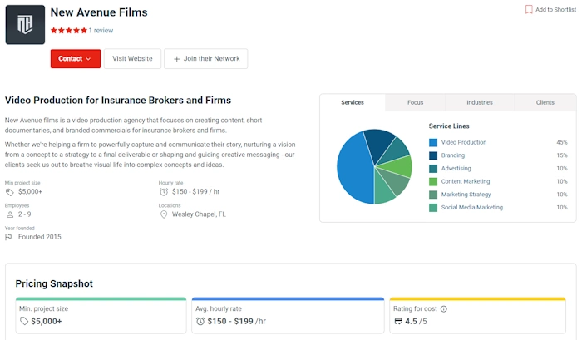The height and width of the screenshot is (340, 582).
Task: Click the location pin icon beside Wesley Chapel
Action: click(164, 214)
